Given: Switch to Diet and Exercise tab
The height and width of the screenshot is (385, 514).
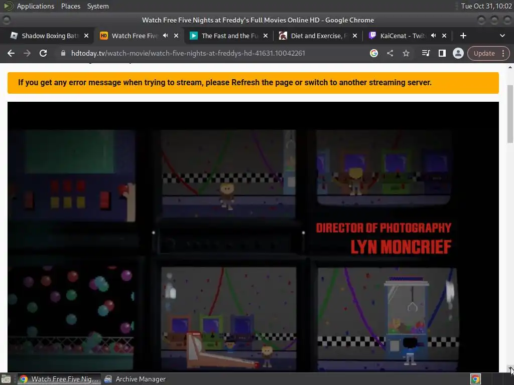Looking at the screenshot, I should (x=319, y=36).
